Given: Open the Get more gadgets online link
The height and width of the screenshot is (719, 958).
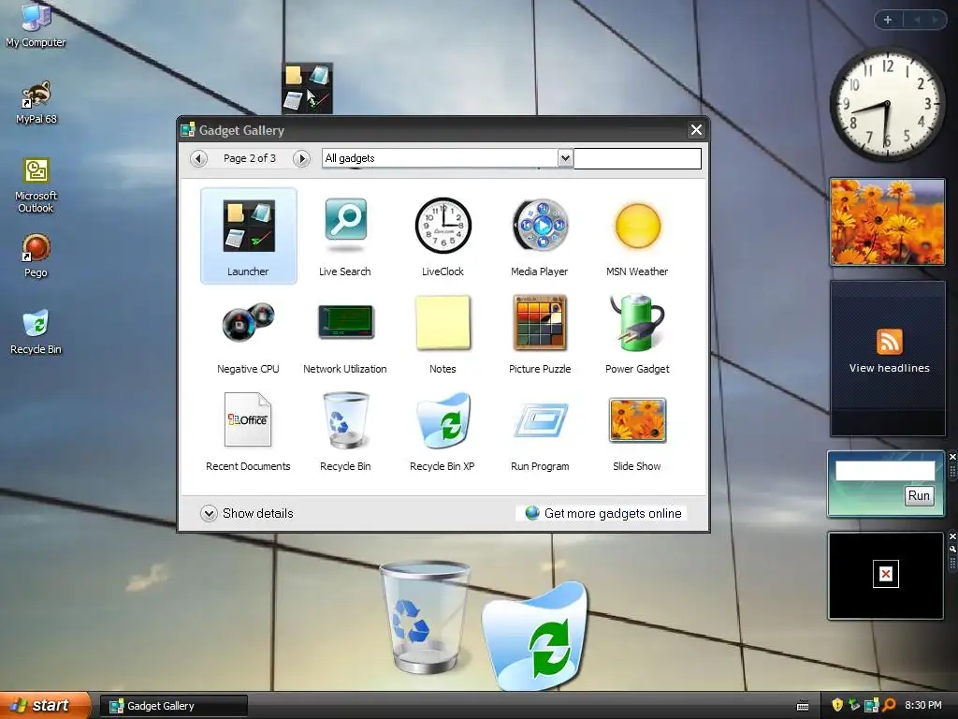Looking at the screenshot, I should click(x=603, y=514).
